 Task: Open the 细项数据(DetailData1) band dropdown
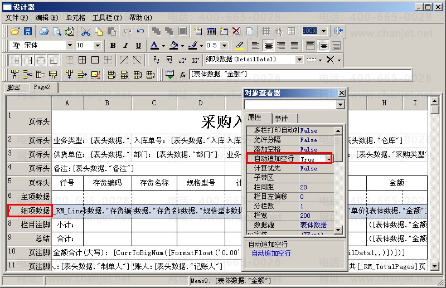(299, 60)
